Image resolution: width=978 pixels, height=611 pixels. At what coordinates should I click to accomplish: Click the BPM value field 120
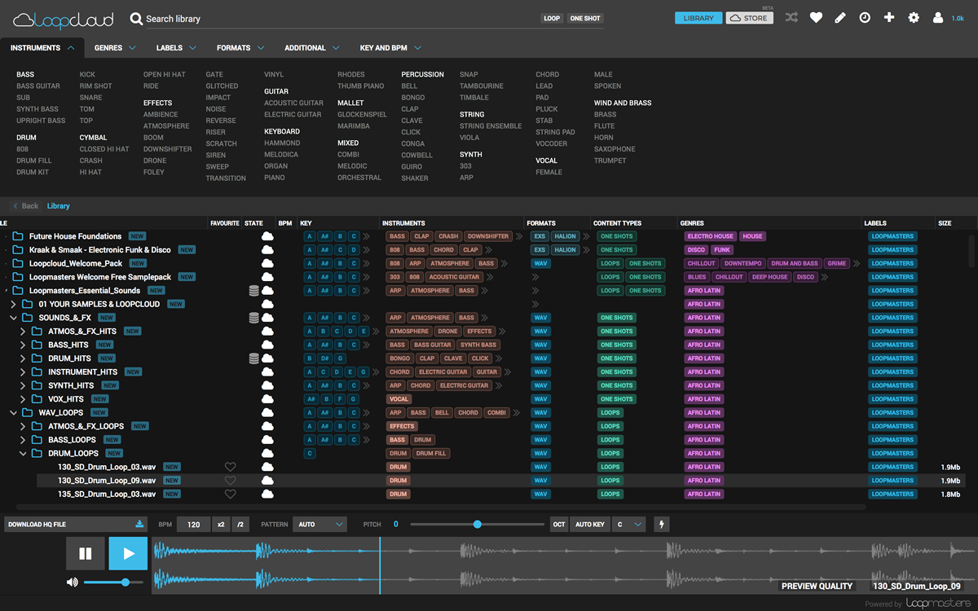click(x=194, y=525)
